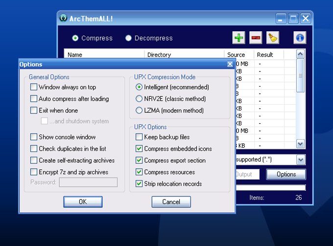333x246 pixels.
Task: Click the ArcThemALL! title bar app icon
Action: (x=63, y=18)
